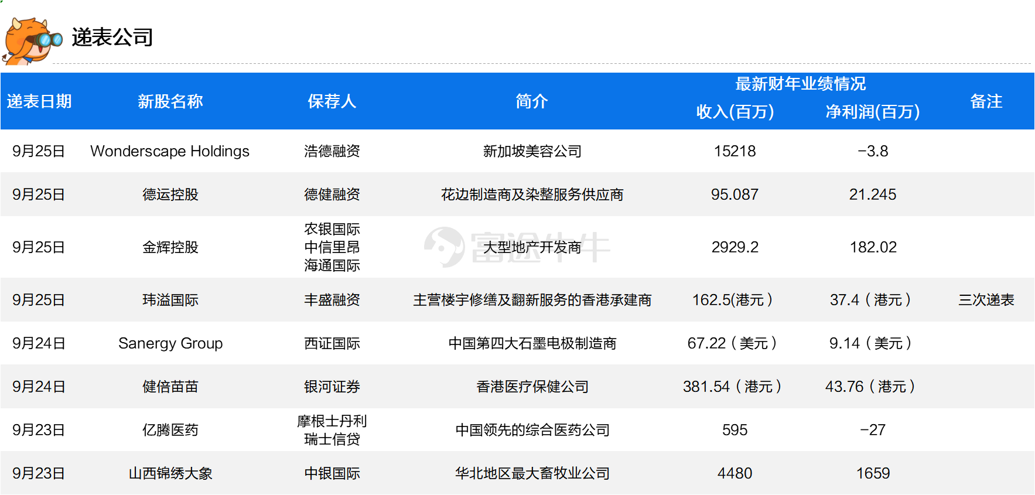Click sponsor '丰盛融资'

coord(332,300)
